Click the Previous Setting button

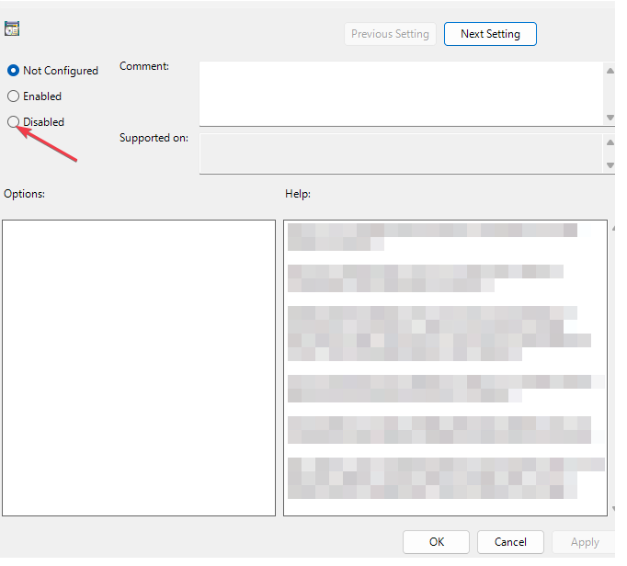pyautogui.click(x=390, y=34)
